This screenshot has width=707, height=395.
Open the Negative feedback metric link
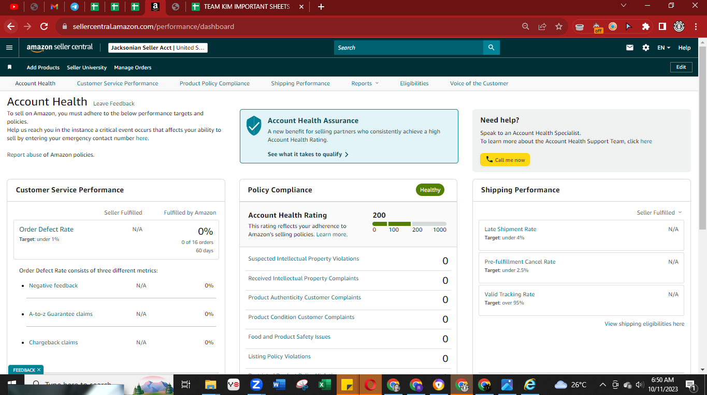click(x=53, y=285)
